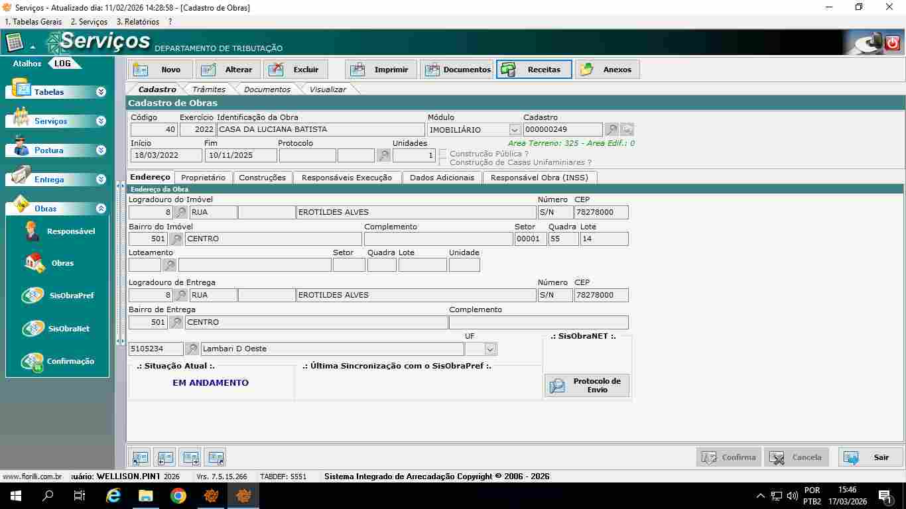Click the Confirmação sidebar icon

pos(32,361)
